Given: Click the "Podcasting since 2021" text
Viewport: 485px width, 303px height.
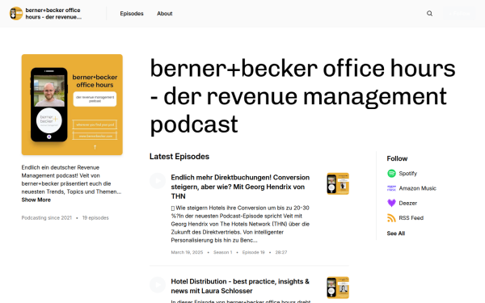Looking at the screenshot, I should 46,218.
